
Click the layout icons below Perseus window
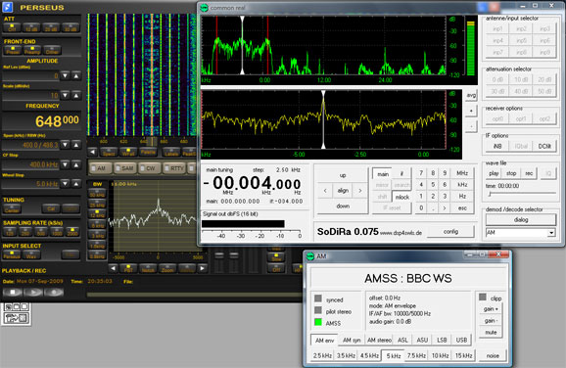pos(16,314)
